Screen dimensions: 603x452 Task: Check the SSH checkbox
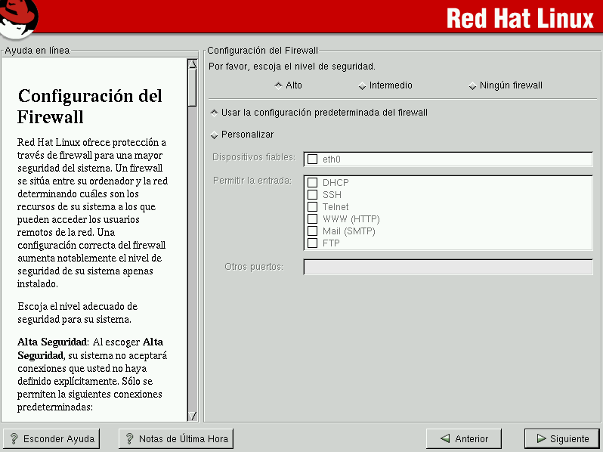pyautogui.click(x=312, y=195)
